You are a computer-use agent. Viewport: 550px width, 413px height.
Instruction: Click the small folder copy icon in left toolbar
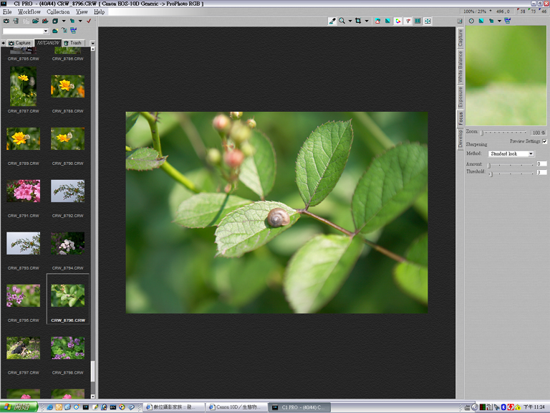72,21
